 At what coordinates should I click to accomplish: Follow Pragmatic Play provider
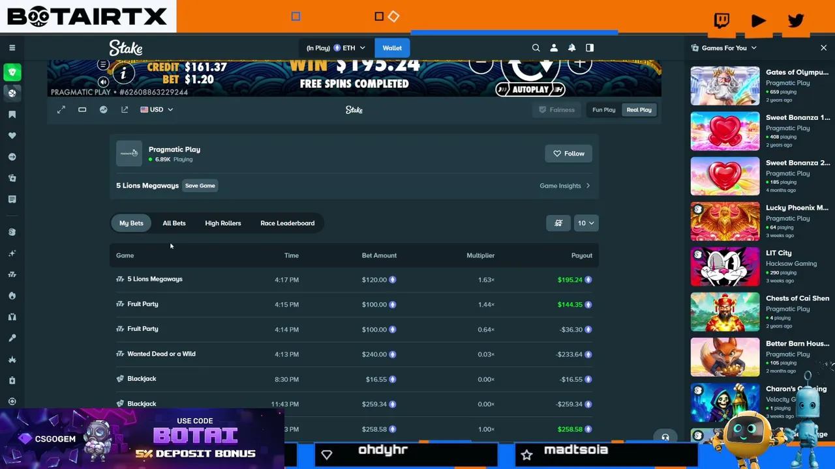569,153
